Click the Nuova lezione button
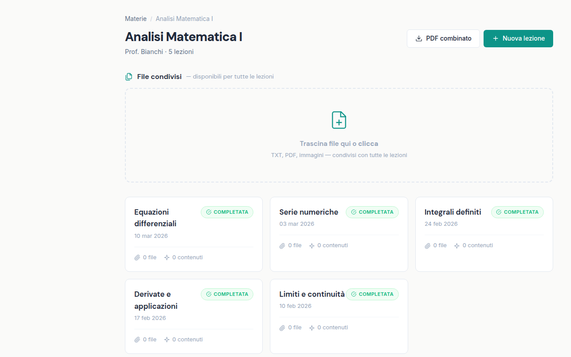 518,38
